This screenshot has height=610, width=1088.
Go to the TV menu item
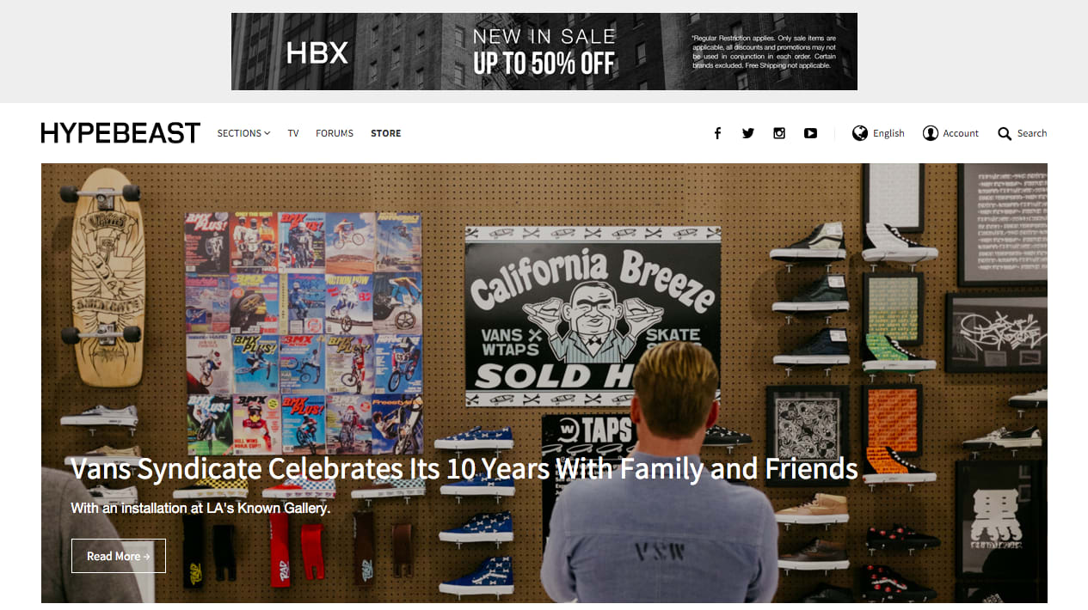293,133
